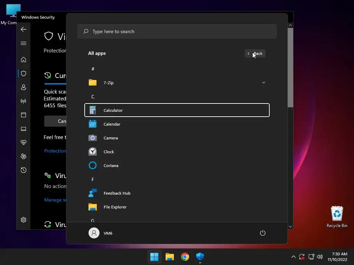Open App & browser control in sidebar

coord(24,115)
